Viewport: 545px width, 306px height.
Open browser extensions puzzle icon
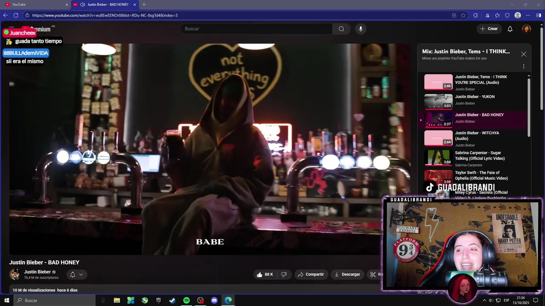[x=476, y=15]
